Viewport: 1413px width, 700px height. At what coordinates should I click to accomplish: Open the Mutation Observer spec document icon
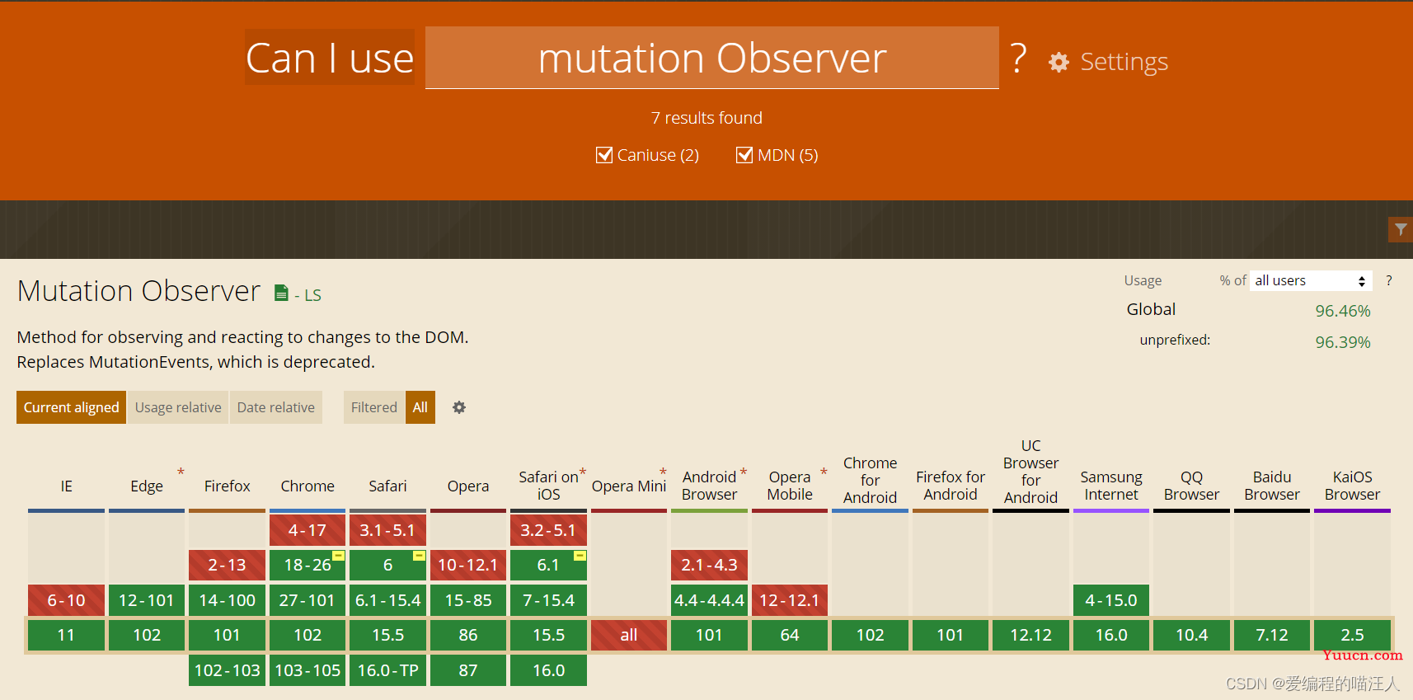(x=281, y=293)
